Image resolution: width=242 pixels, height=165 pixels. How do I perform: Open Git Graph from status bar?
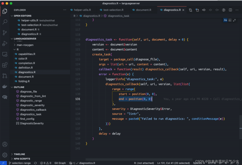click(x=60, y=163)
